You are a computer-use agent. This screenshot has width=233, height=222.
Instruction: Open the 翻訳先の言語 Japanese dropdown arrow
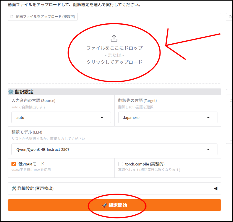[x=208, y=118]
